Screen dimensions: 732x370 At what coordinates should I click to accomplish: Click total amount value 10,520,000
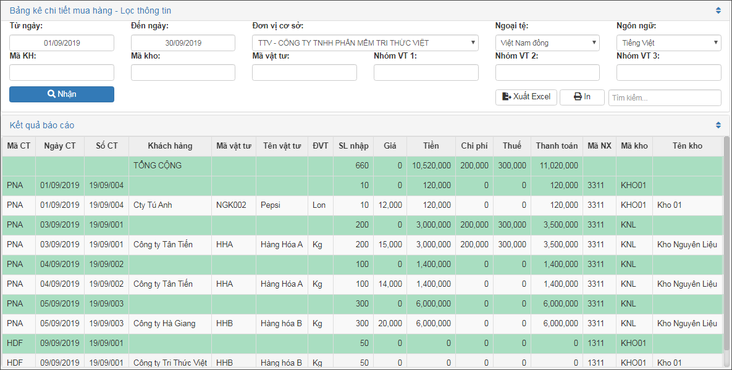pyautogui.click(x=431, y=165)
